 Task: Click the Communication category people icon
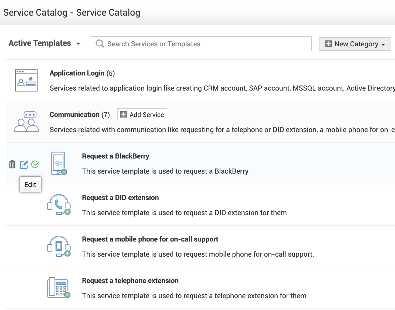point(26,122)
